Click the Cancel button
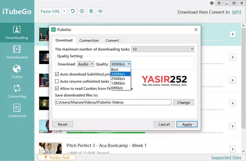 (x=164, y=124)
